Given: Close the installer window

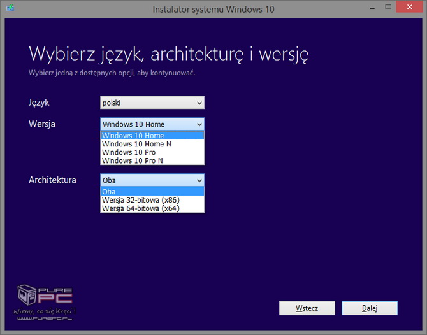Looking at the screenshot, I should (x=409, y=7).
